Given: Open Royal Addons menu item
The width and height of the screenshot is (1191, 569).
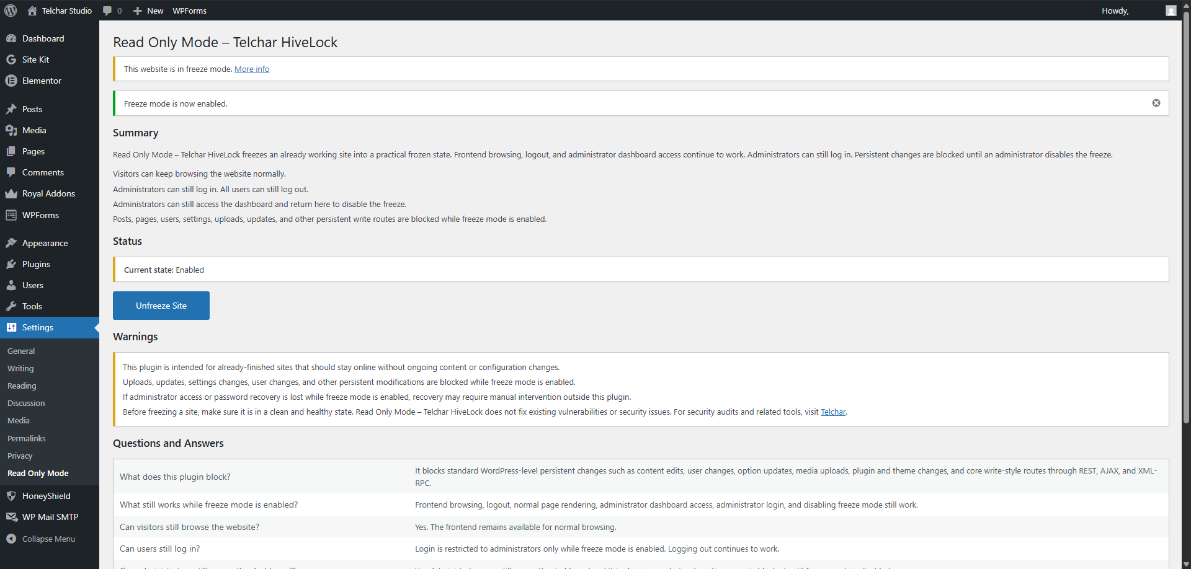Looking at the screenshot, I should tap(50, 193).
